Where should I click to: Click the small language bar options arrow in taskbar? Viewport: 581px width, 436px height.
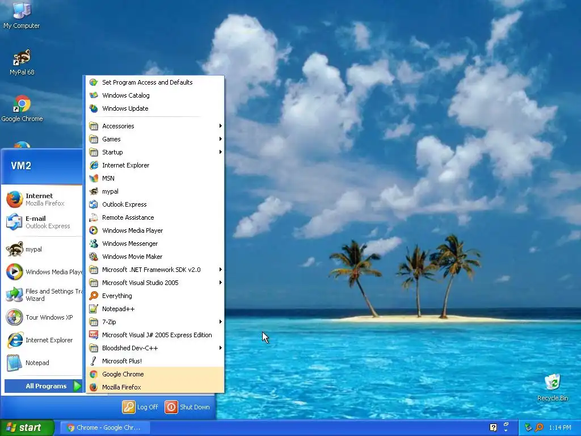click(x=506, y=430)
